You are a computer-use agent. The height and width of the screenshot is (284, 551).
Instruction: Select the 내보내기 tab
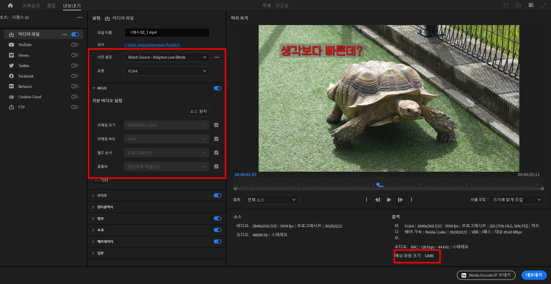[x=72, y=6]
